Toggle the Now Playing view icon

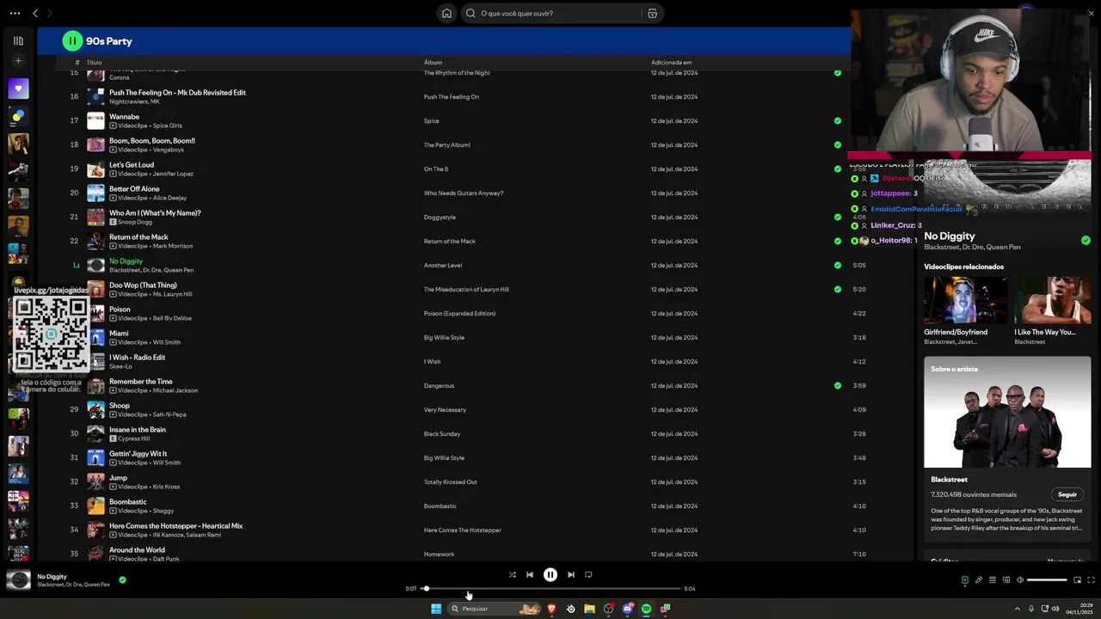point(964,580)
